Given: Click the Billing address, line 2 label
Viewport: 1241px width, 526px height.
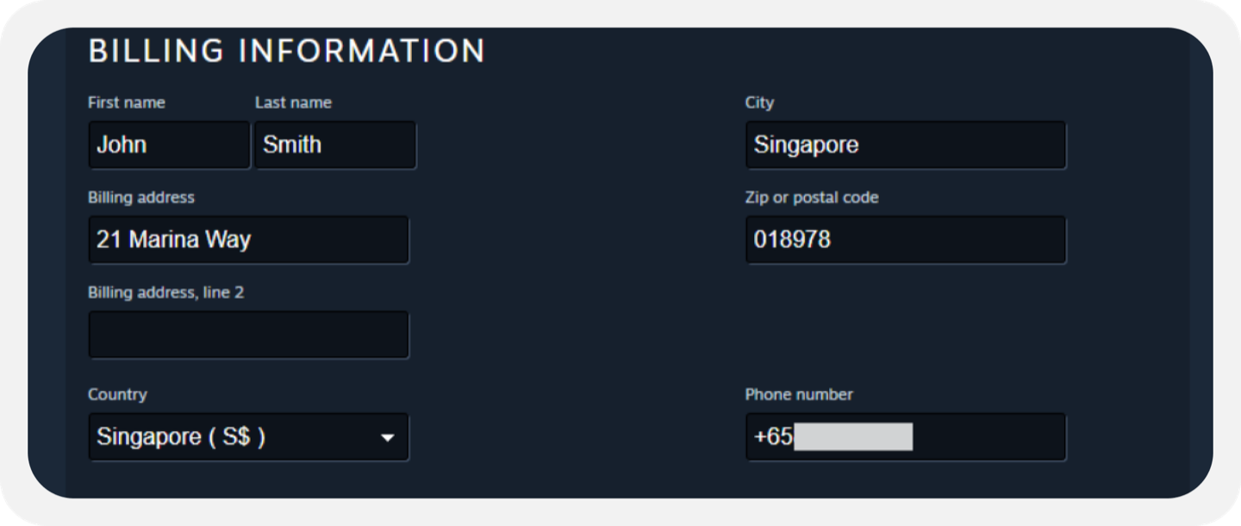Looking at the screenshot, I should pos(165,293).
